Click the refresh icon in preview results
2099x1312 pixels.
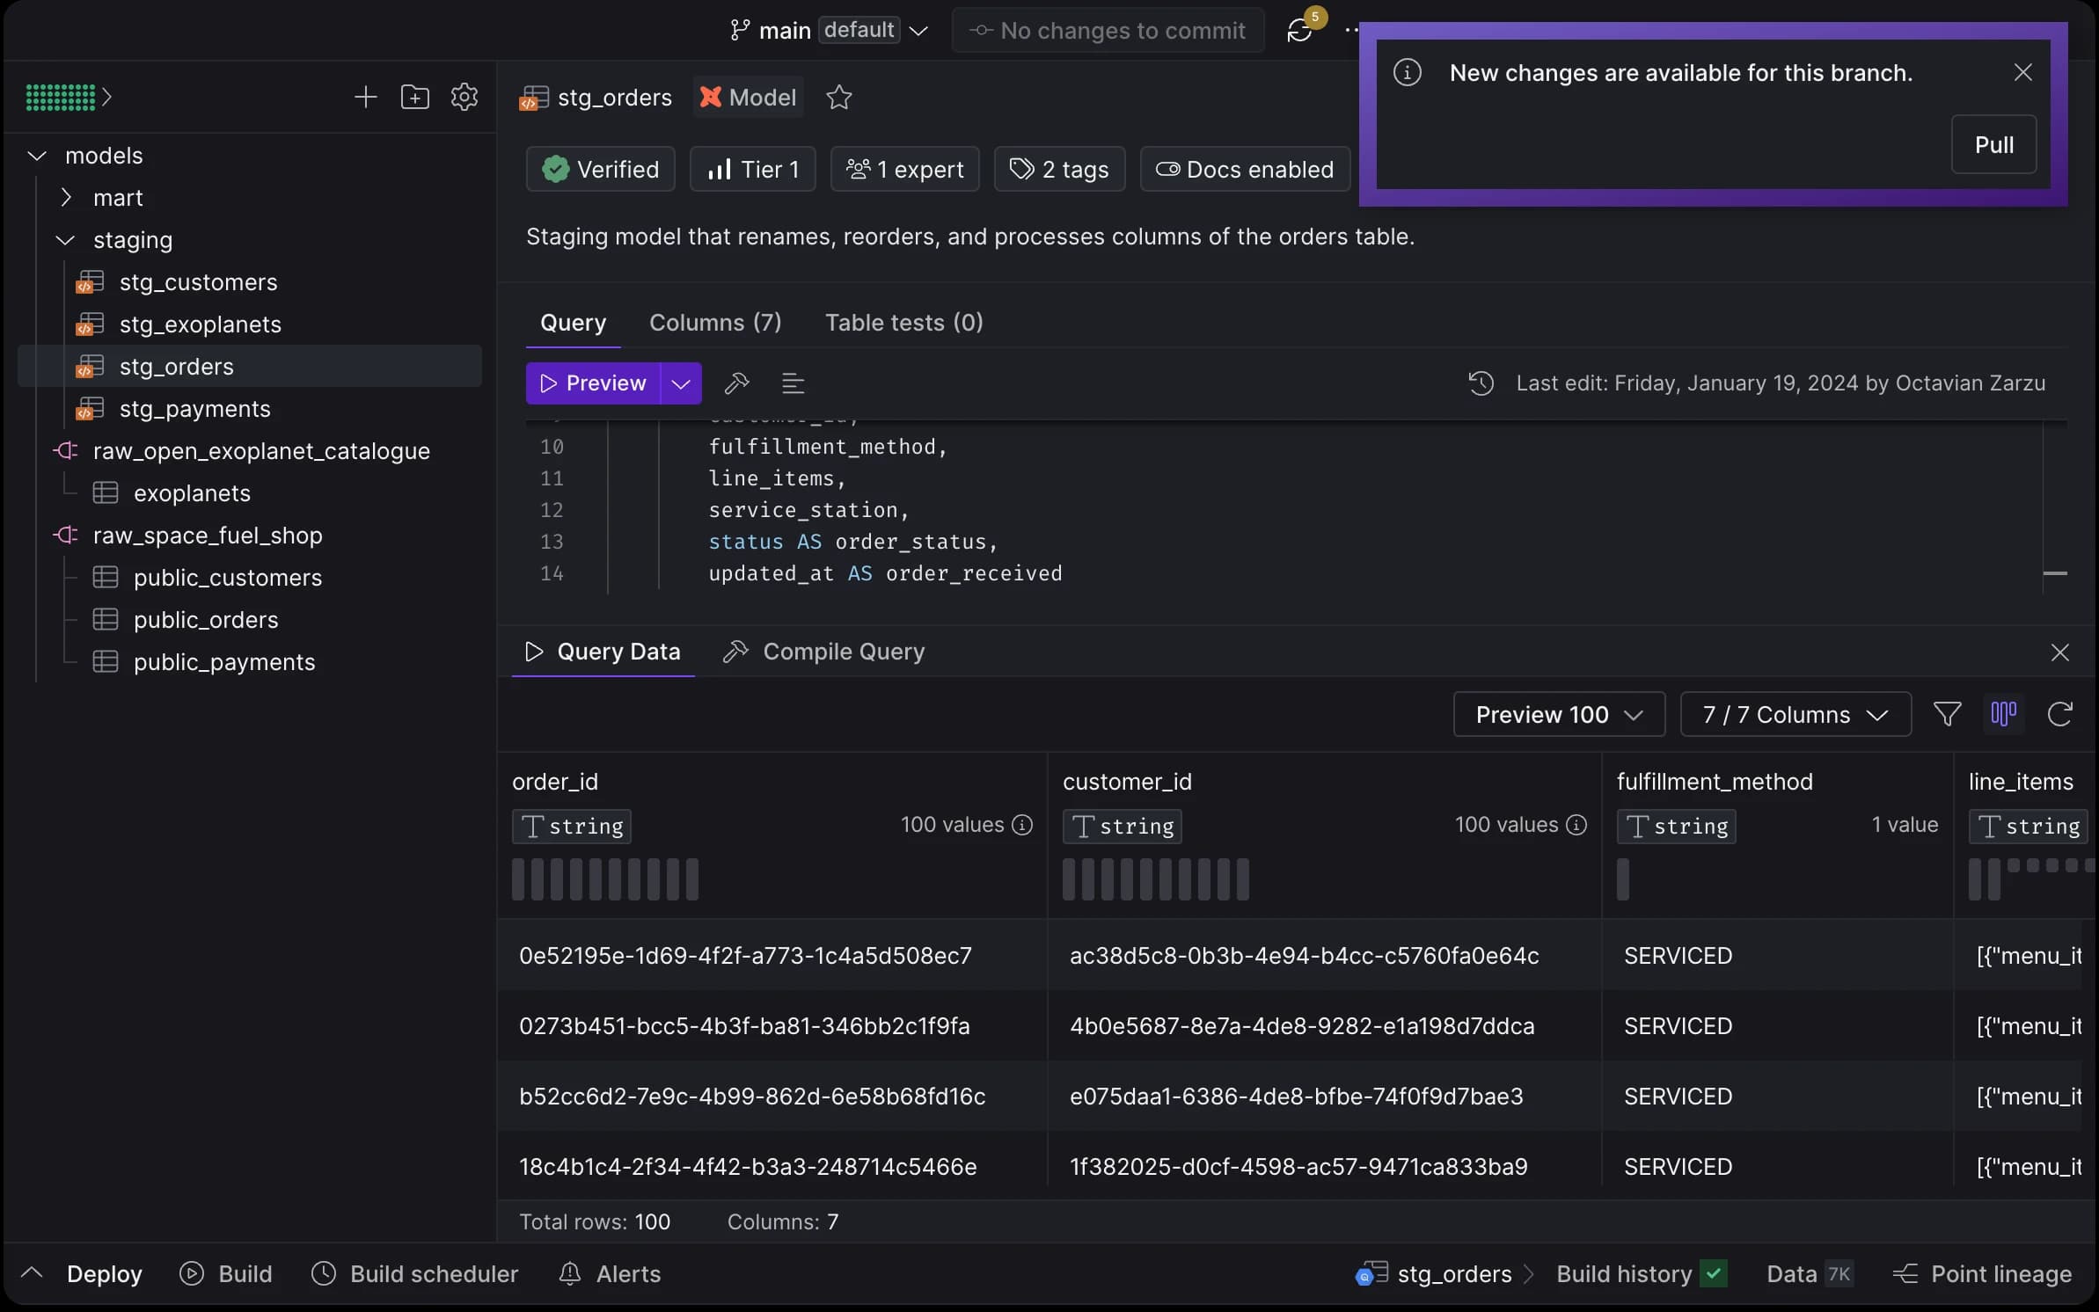click(2059, 713)
